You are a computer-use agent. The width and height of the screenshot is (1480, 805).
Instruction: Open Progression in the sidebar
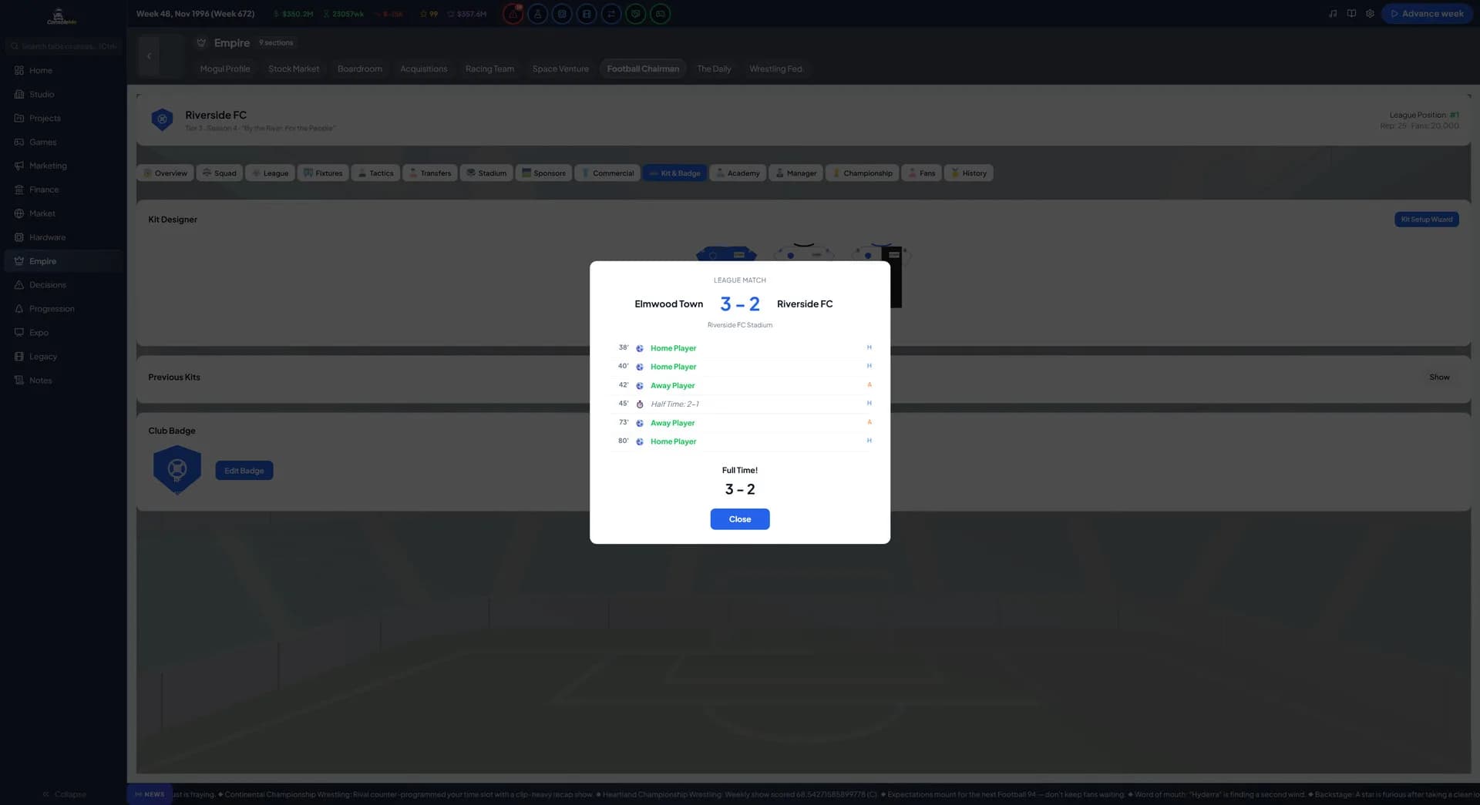pos(63,309)
